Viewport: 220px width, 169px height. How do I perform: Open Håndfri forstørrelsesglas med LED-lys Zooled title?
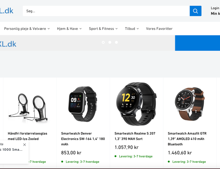(27, 136)
